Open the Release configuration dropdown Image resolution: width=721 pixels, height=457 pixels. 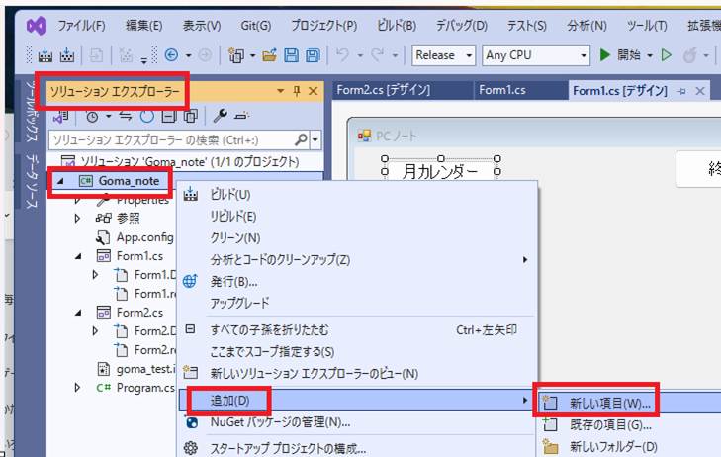(x=443, y=55)
